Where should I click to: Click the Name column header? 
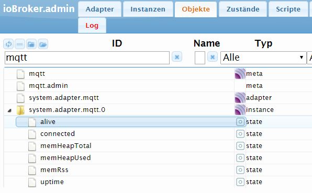tap(207, 43)
